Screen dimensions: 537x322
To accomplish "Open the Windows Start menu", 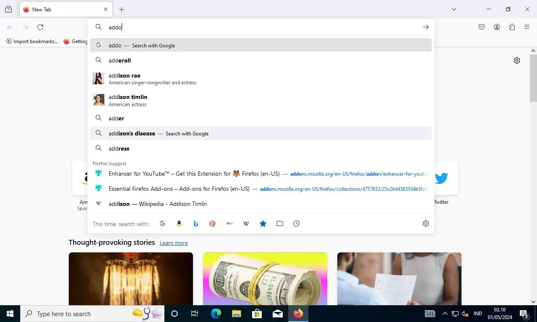I will pos(10,314).
